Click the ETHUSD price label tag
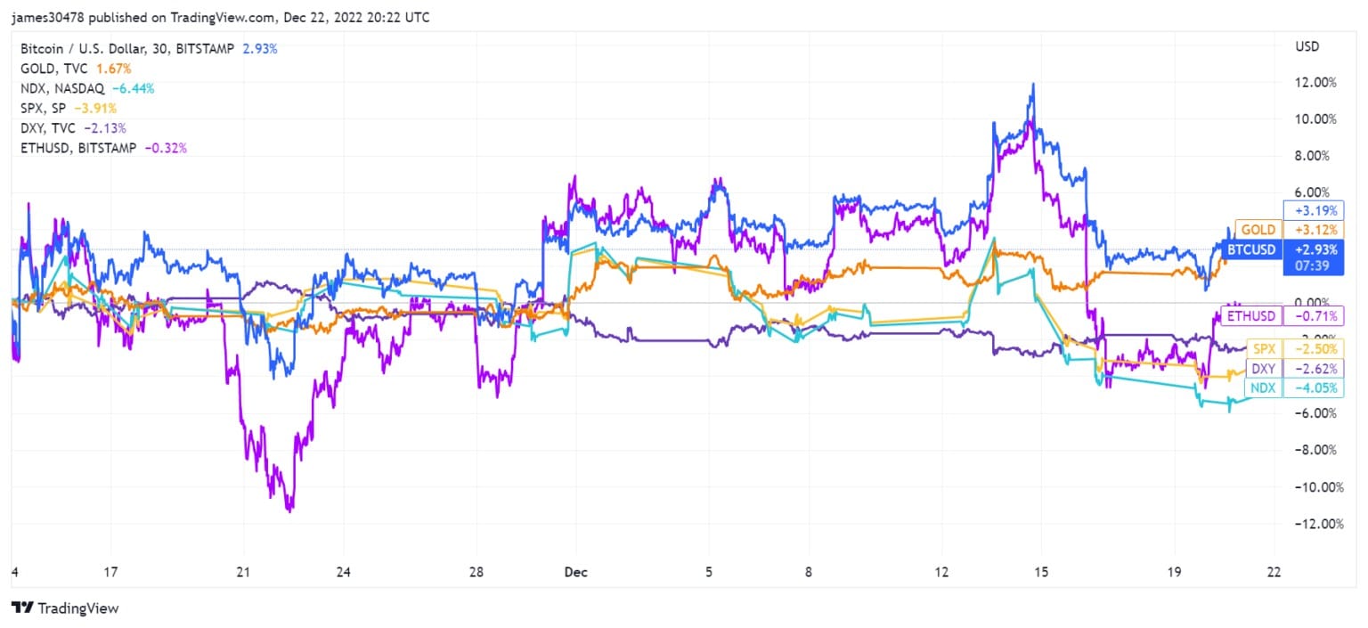Viewport: 1368px width, 628px height. 1252,315
